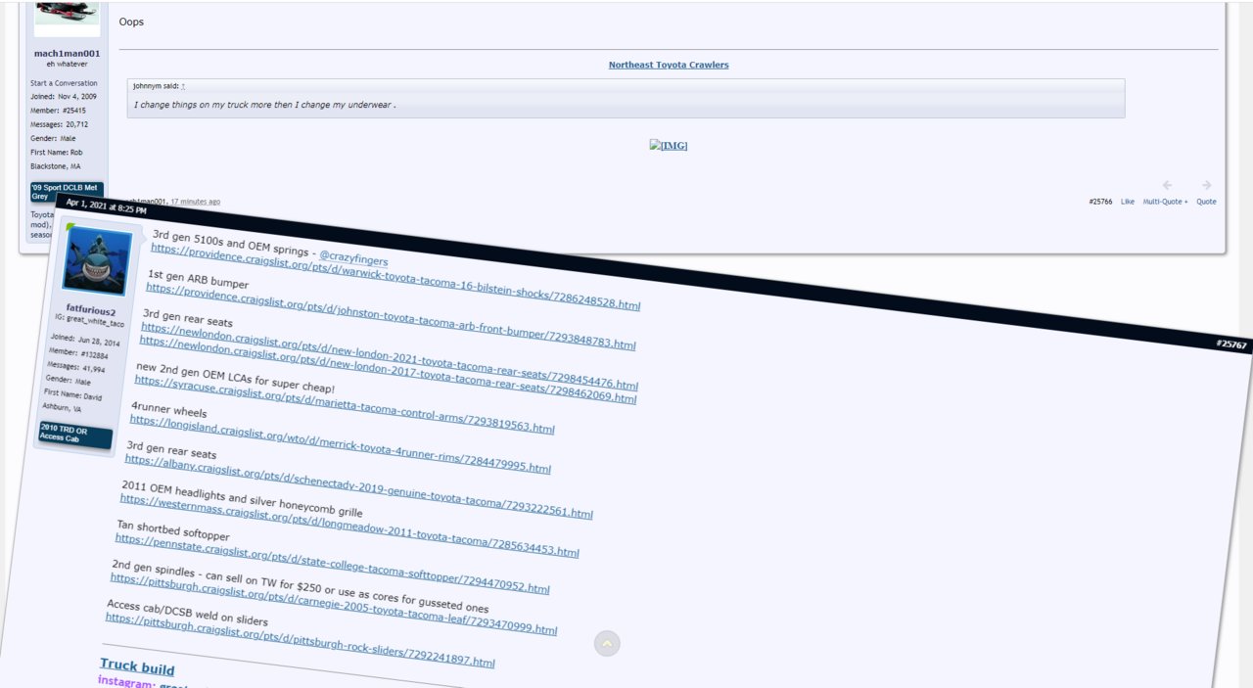This screenshot has width=1253, height=688.
Task: Click the text 'Tan shortbed softopper'
Action: pos(173,530)
